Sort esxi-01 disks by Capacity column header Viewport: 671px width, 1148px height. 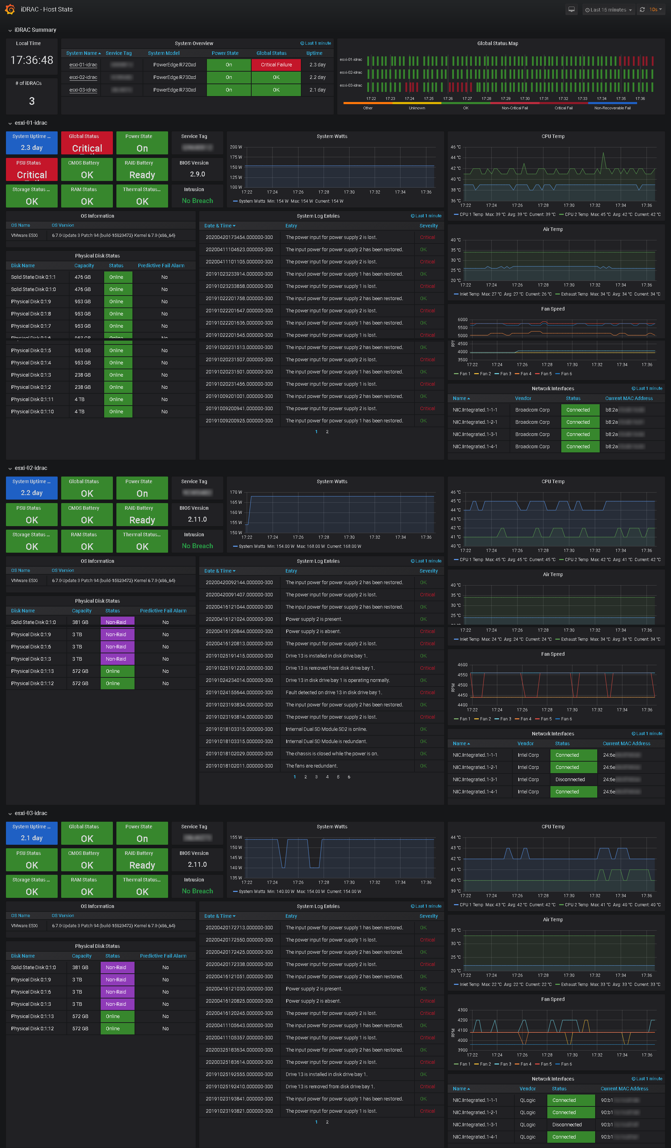click(x=84, y=266)
